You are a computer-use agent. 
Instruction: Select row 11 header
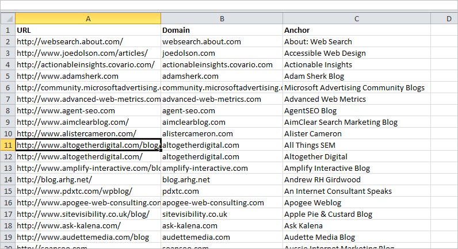tap(8, 145)
